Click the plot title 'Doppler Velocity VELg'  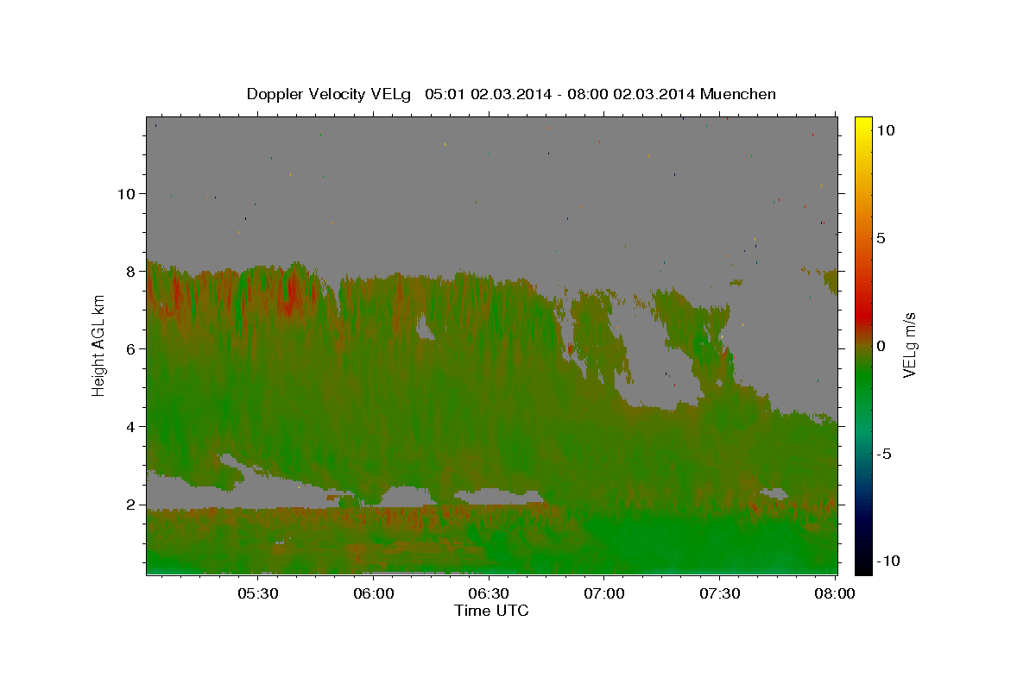(x=331, y=94)
